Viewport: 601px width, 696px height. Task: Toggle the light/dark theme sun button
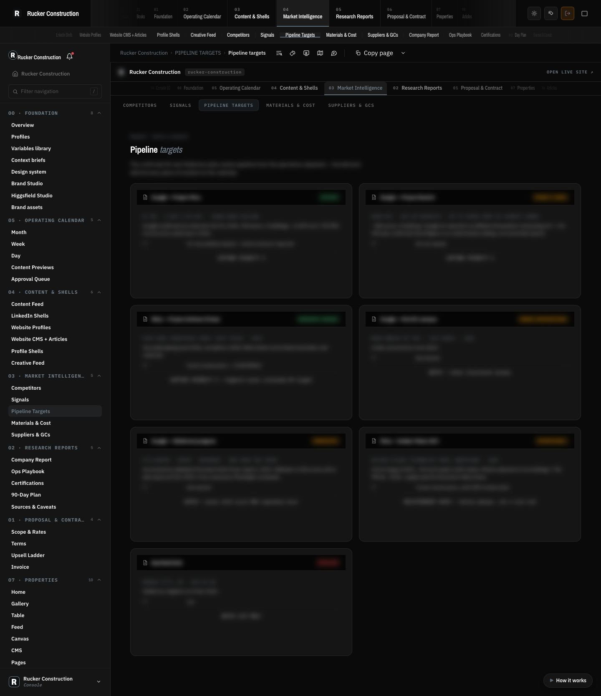tap(534, 13)
